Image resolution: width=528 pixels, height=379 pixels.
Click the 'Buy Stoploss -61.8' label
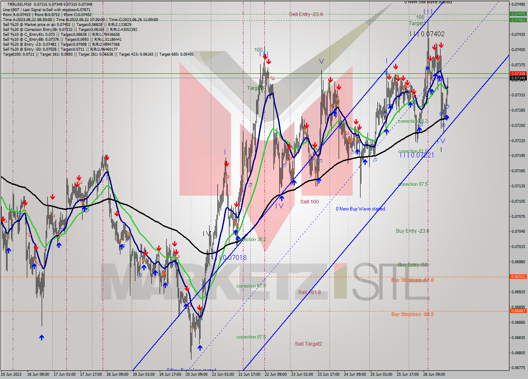412,280
